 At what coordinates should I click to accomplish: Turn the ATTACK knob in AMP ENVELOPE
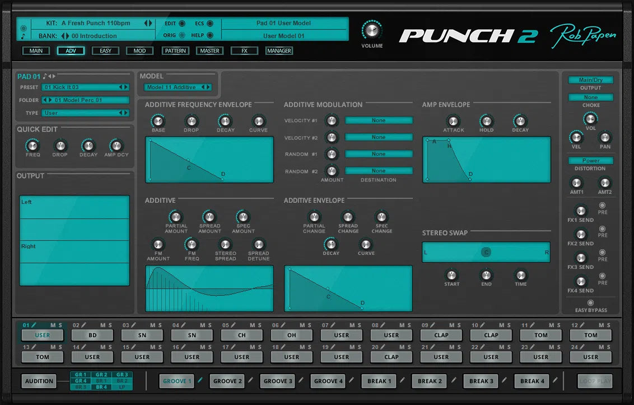point(454,120)
